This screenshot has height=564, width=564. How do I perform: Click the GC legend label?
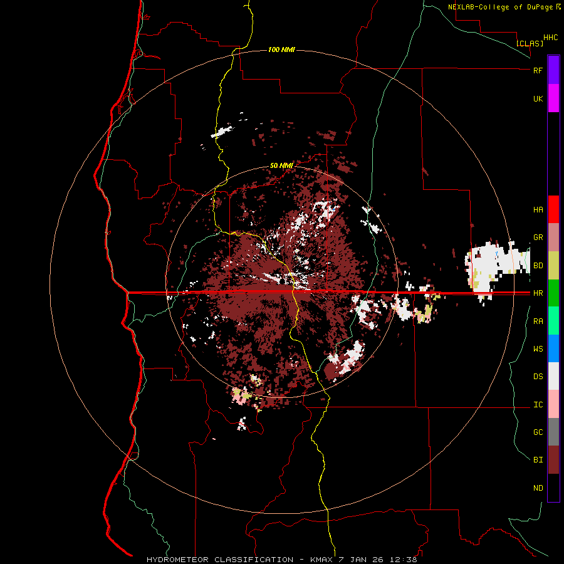pyautogui.click(x=538, y=432)
